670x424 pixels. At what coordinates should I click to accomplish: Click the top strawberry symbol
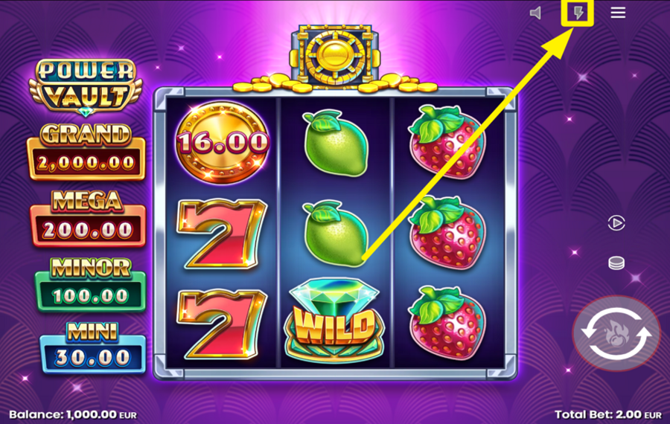[447, 142]
